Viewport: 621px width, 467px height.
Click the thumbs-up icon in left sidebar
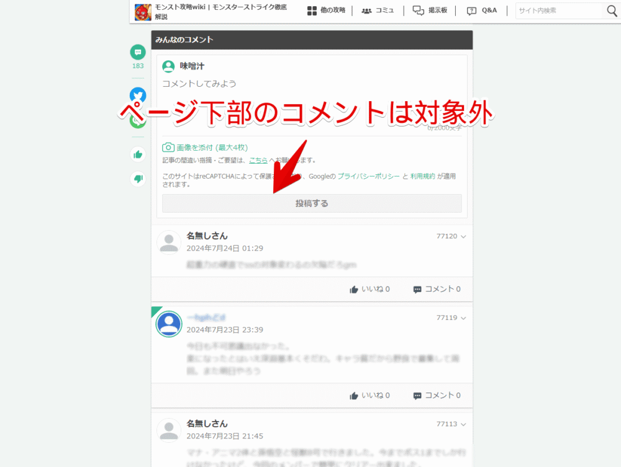click(137, 154)
